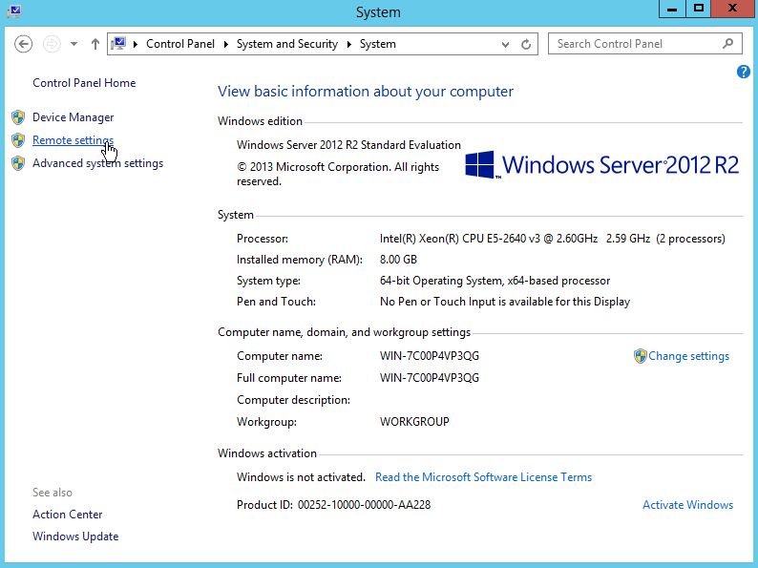The width and height of the screenshot is (758, 568).
Task: Open Device Manager link
Action: [x=73, y=117]
